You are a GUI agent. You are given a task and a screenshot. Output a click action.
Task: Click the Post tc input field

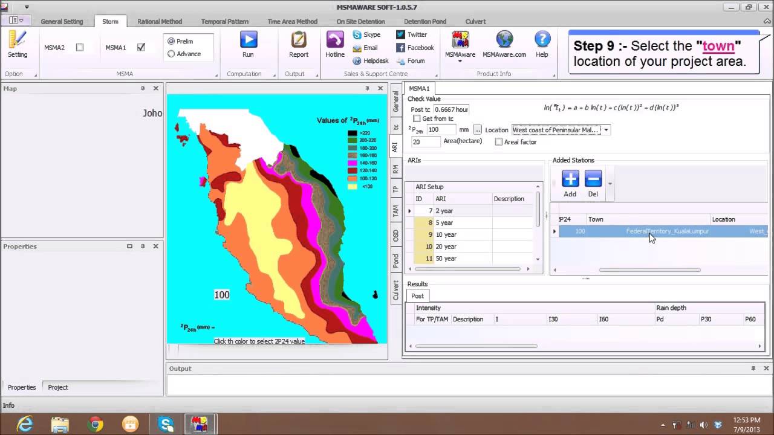tap(451, 109)
